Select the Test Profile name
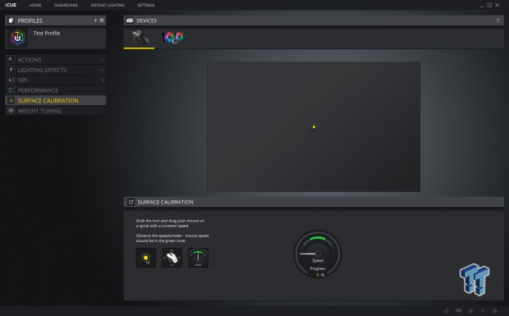The height and width of the screenshot is (316, 509). [x=47, y=33]
